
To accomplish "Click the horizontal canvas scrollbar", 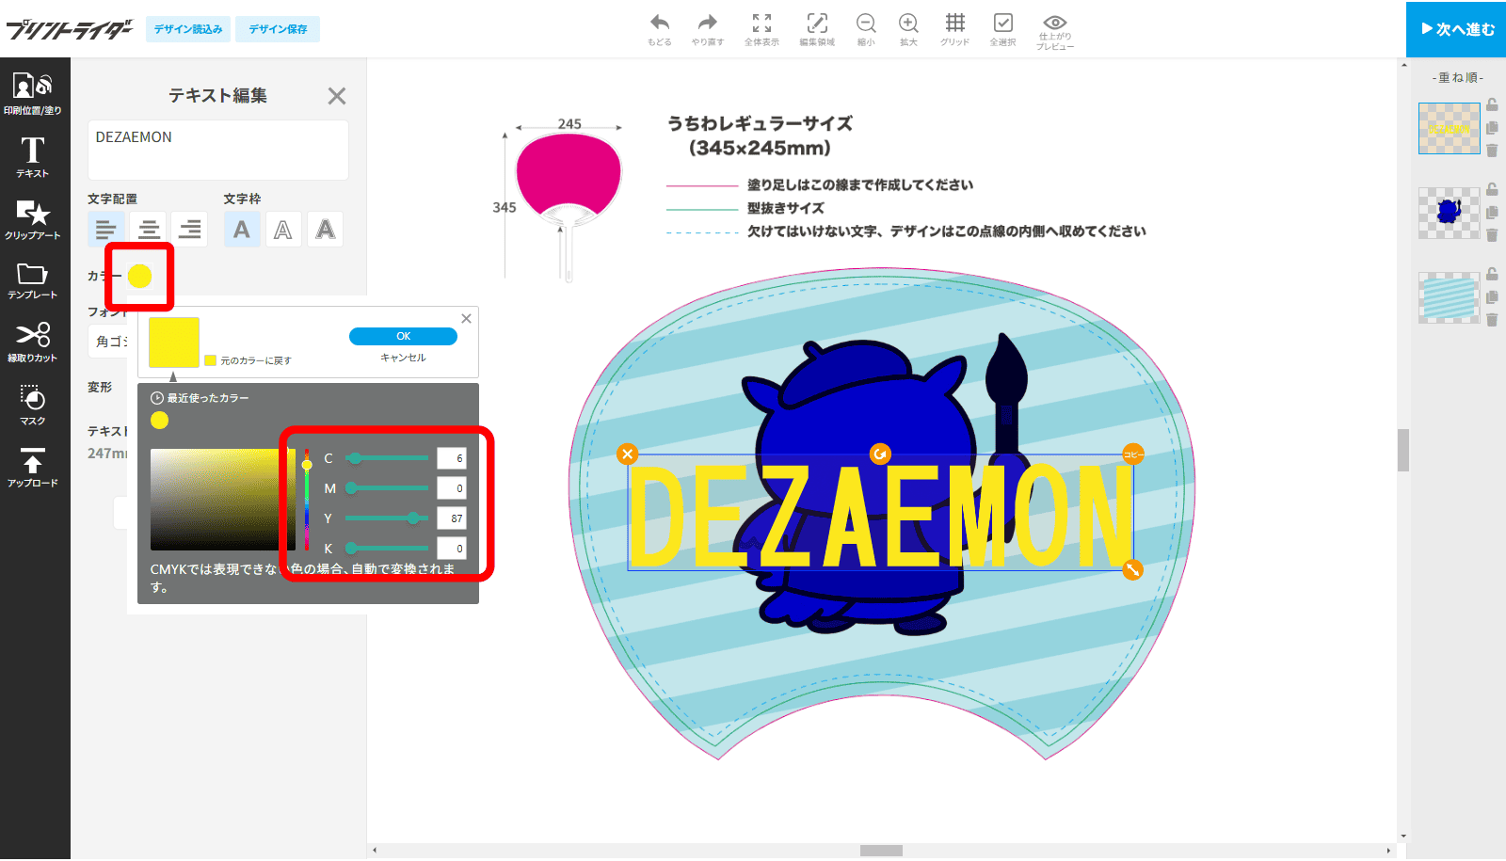I will tap(881, 851).
